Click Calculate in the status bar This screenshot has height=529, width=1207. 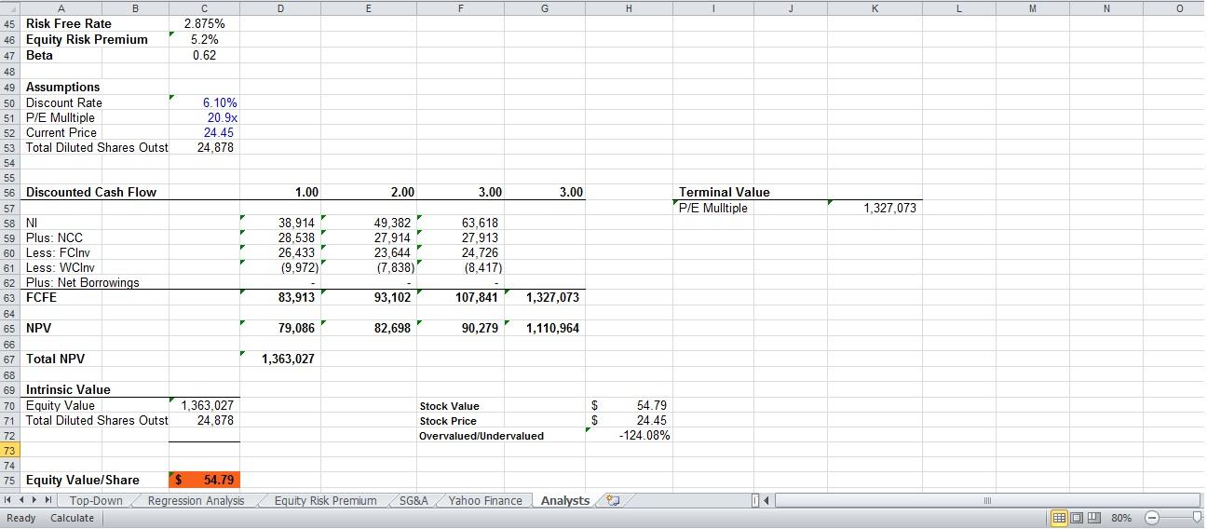(x=72, y=518)
